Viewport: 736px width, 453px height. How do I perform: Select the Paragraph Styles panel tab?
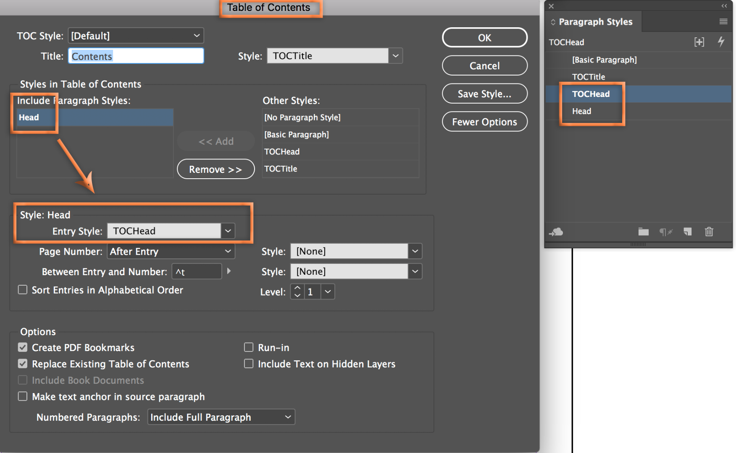pos(595,22)
